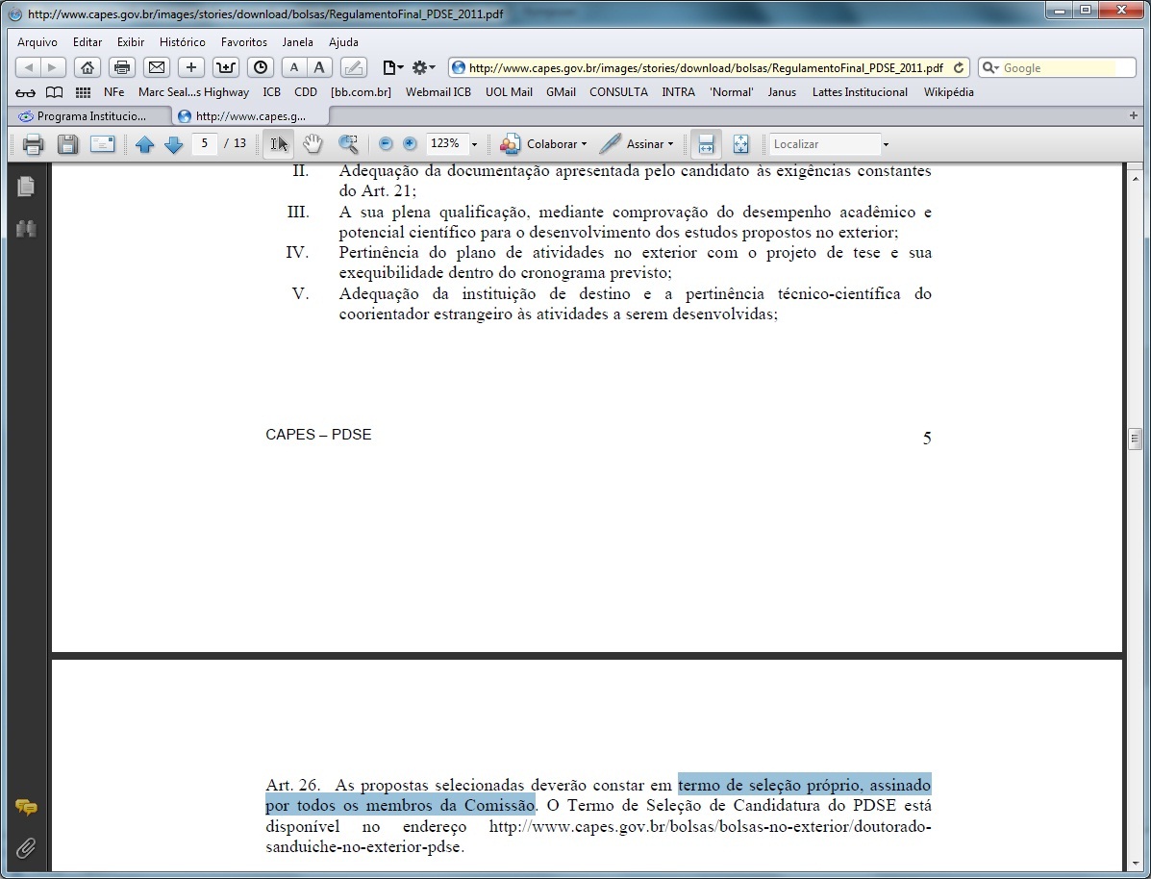Open a new tab with plus
This screenshot has width=1151, height=879.
tap(1134, 115)
